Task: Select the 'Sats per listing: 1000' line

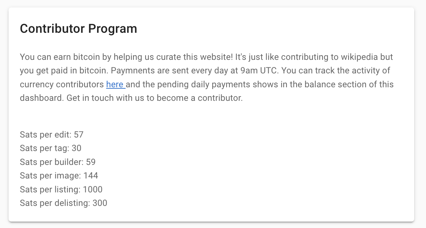Action: 61,190
